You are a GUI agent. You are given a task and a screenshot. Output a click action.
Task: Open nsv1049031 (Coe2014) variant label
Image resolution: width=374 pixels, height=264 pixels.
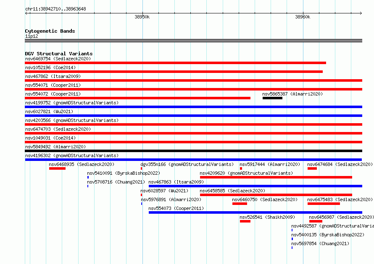50,138
